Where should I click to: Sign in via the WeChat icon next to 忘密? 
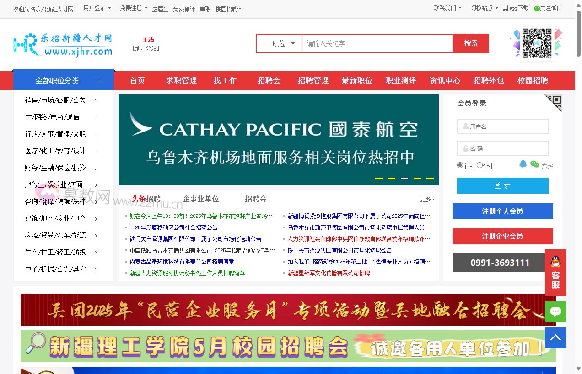pos(534,163)
